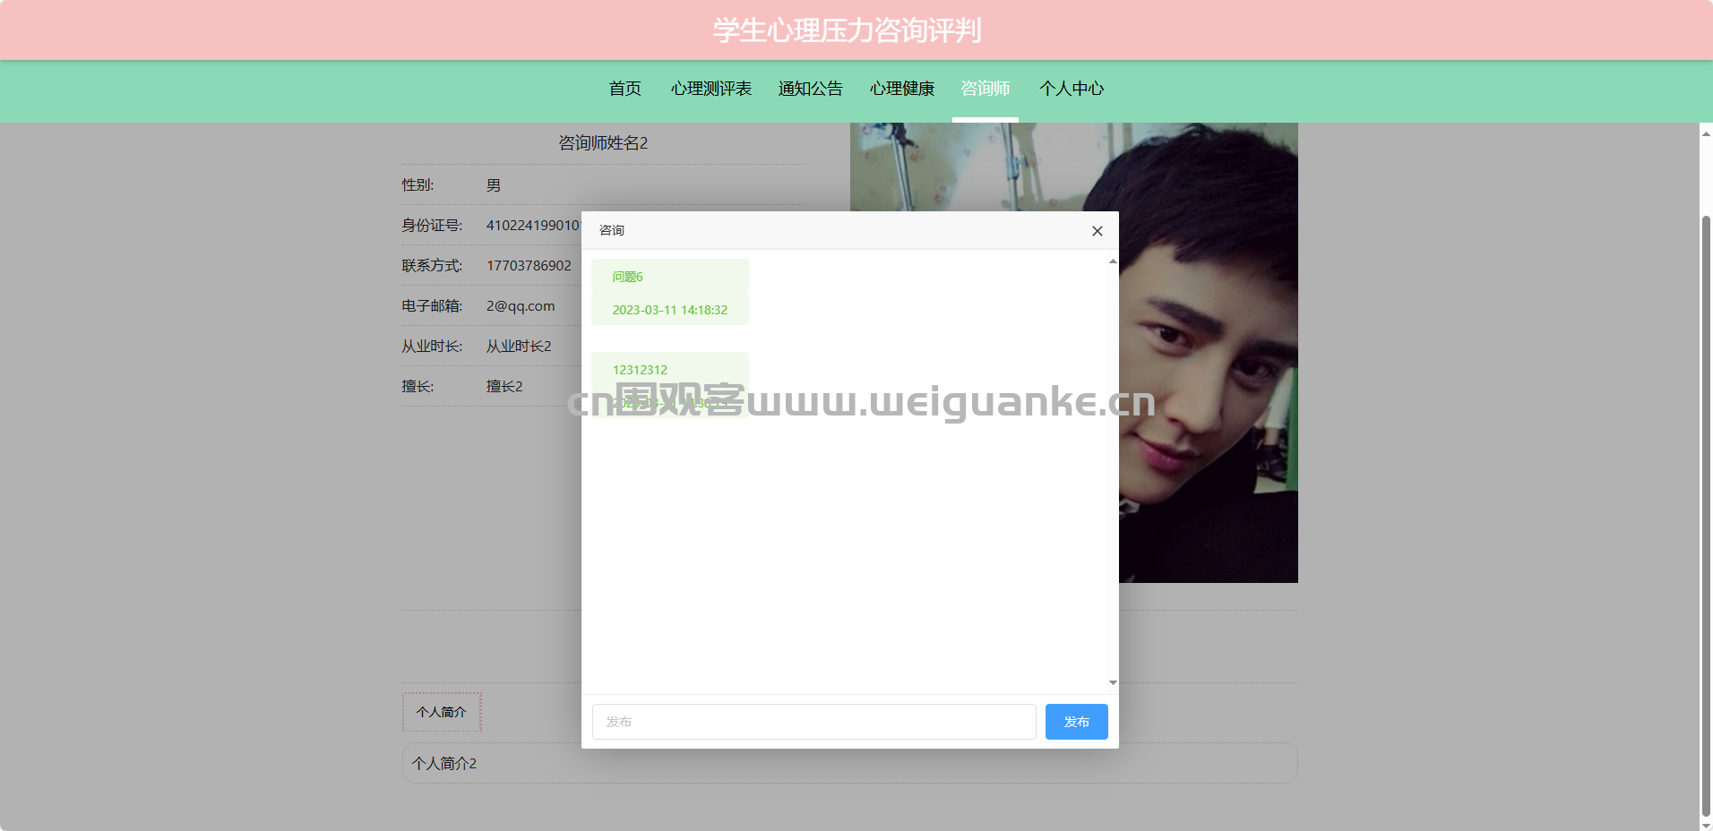Viewport: 1713px width, 831px height.
Task: Open the 首页 navigation tab
Action: (x=625, y=89)
